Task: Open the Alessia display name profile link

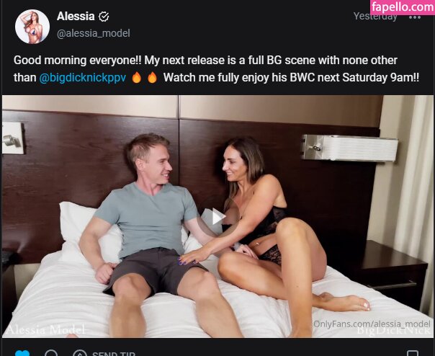Action: [x=76, y=16]
